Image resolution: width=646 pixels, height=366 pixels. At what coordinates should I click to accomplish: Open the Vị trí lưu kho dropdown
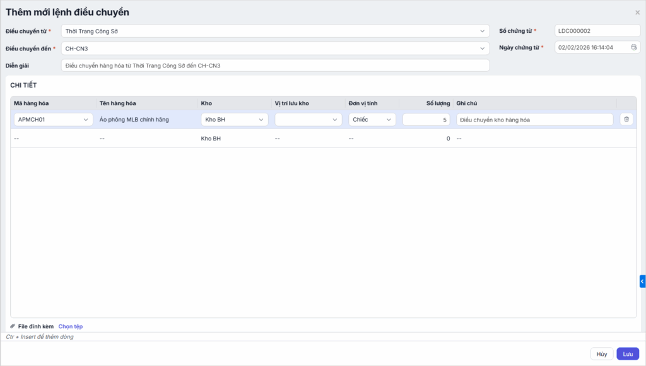(x=335, y=120)
